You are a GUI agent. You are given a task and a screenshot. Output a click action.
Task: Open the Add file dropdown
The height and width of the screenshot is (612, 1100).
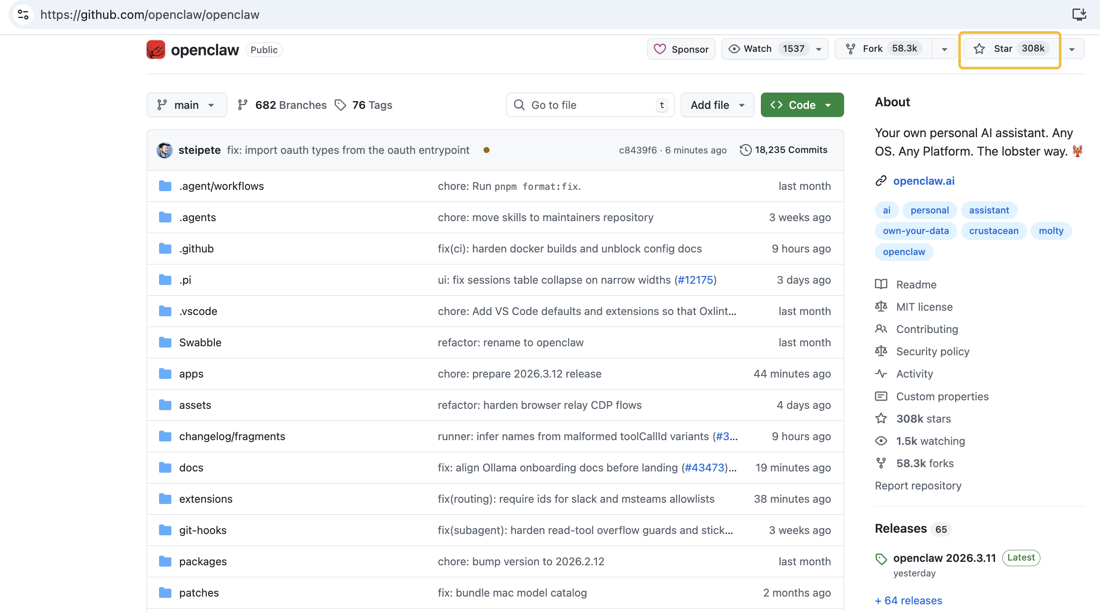tap(717, 105)
